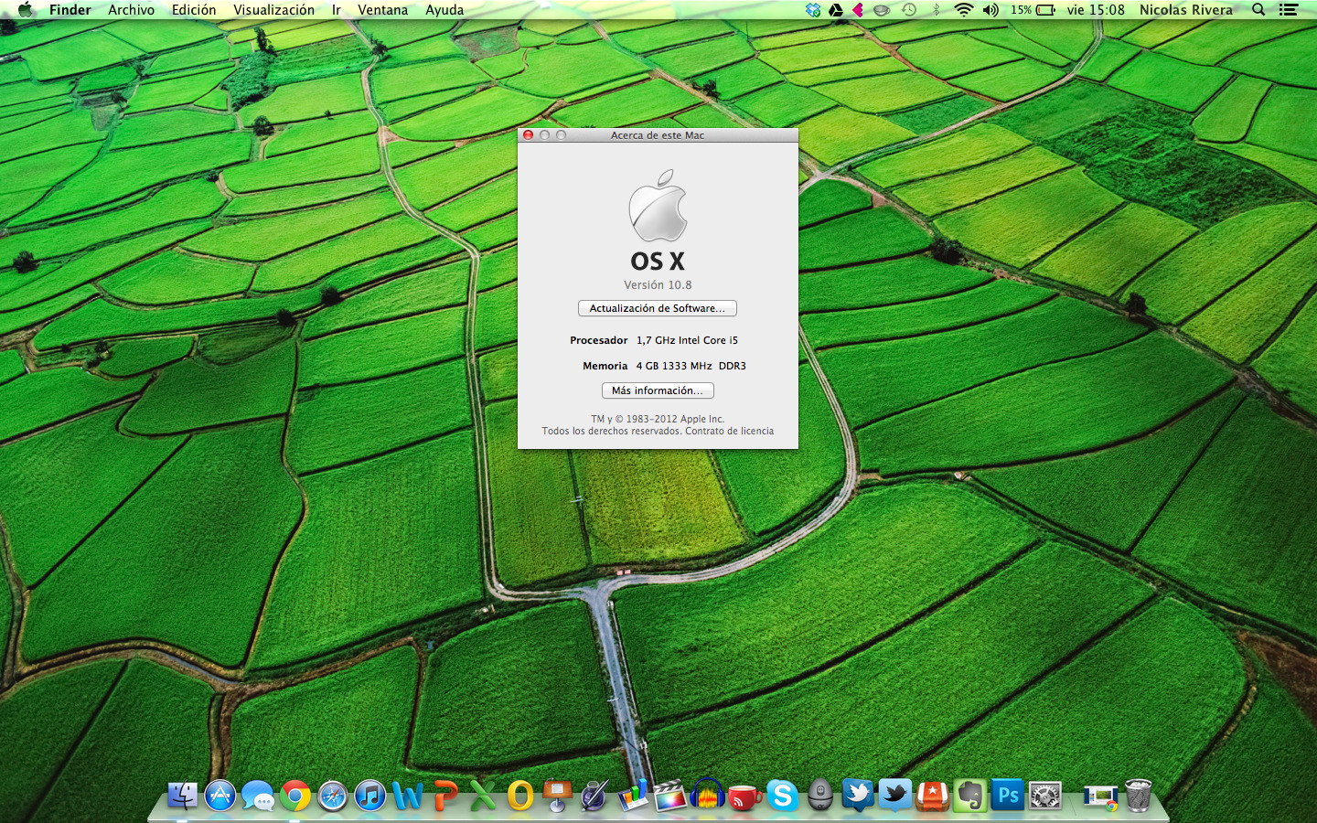Launch Google Chrome from the dock
This screenshot has height=823, width=1317.
(x=294, y=796)
